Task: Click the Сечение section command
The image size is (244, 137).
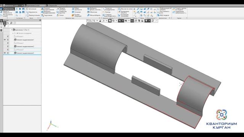Action: (x=76, y=12)
